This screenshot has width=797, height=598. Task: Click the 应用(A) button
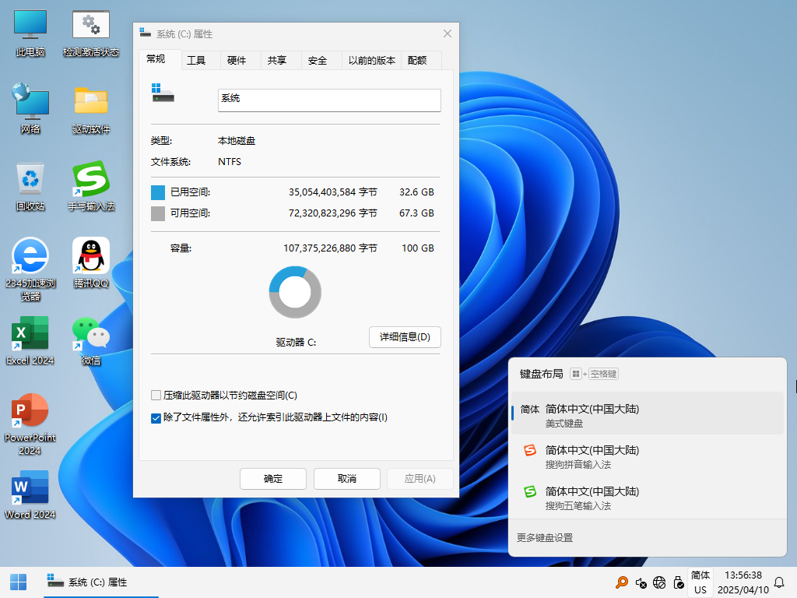[420, 479]
